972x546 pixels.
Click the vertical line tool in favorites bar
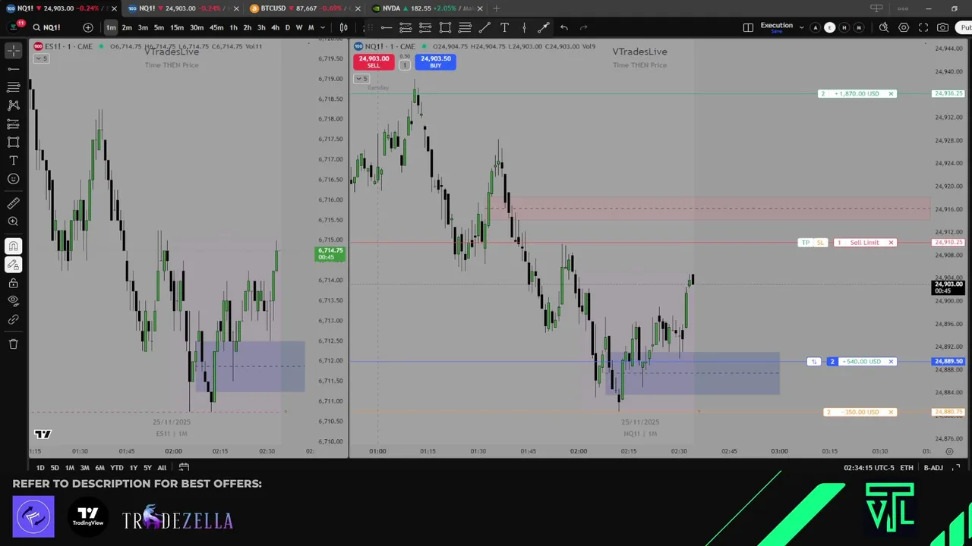click(524, 27)
